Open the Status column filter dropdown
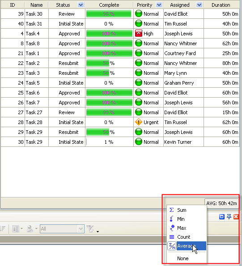This screenshot has width=242, height=266. 81,5
